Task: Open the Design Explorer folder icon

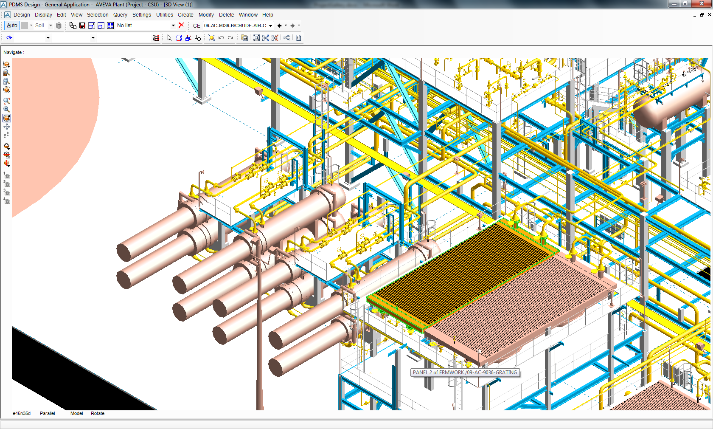Action: [244, 38]
